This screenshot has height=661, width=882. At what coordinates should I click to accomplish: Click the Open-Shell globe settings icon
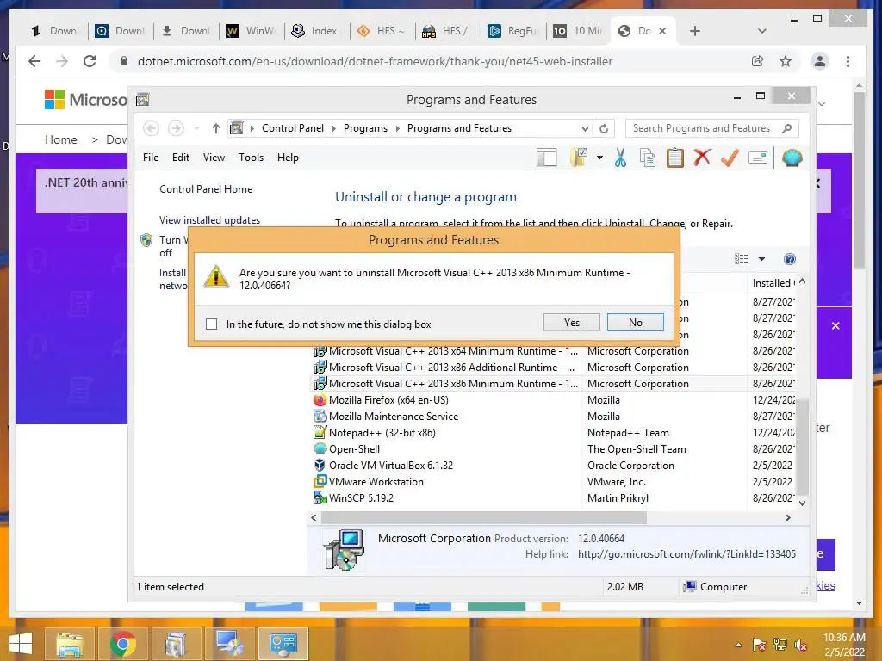792,158
